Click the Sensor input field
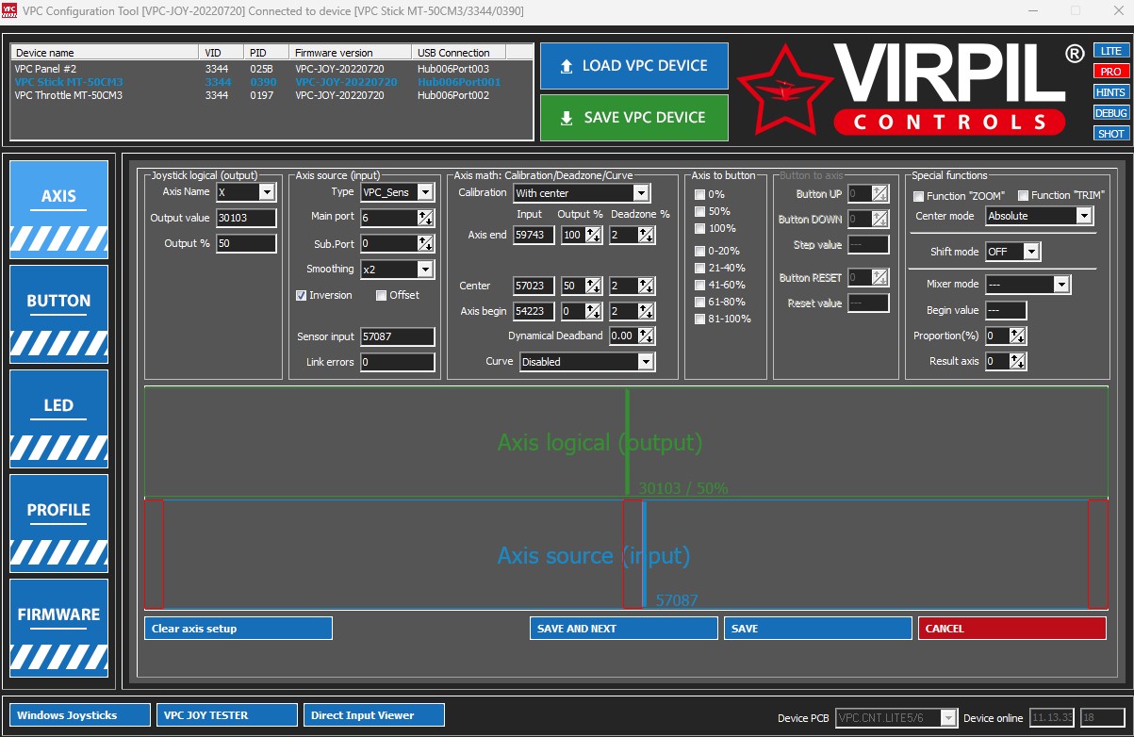This screenshot has height=737, width=1134. pos(398,336)
